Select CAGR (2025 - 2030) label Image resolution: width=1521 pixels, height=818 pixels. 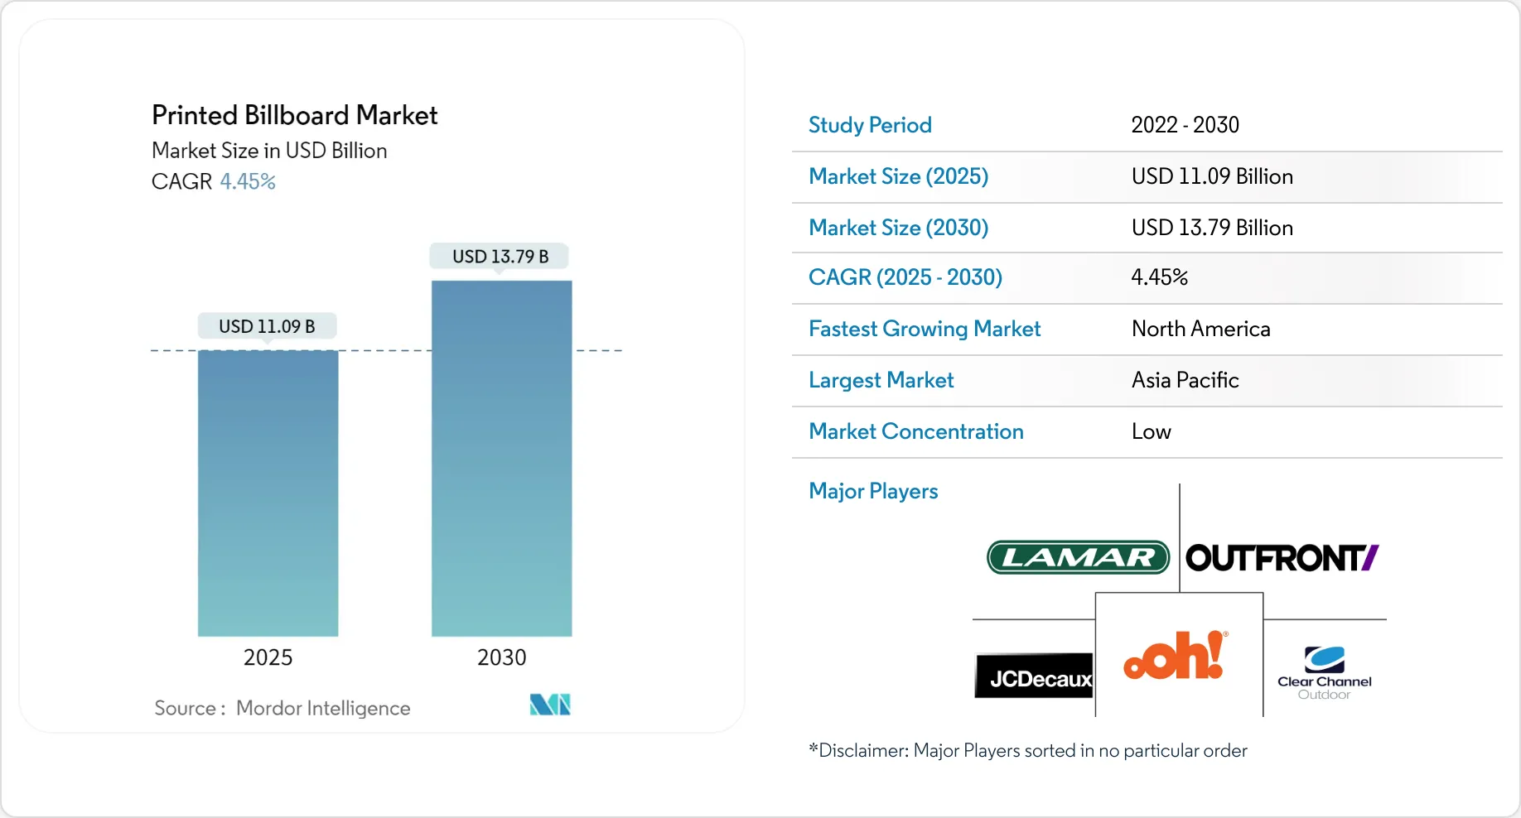click(x=905, y=277)
